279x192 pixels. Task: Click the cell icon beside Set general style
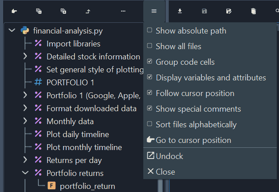pyautogui.click(x=38, y=69)
